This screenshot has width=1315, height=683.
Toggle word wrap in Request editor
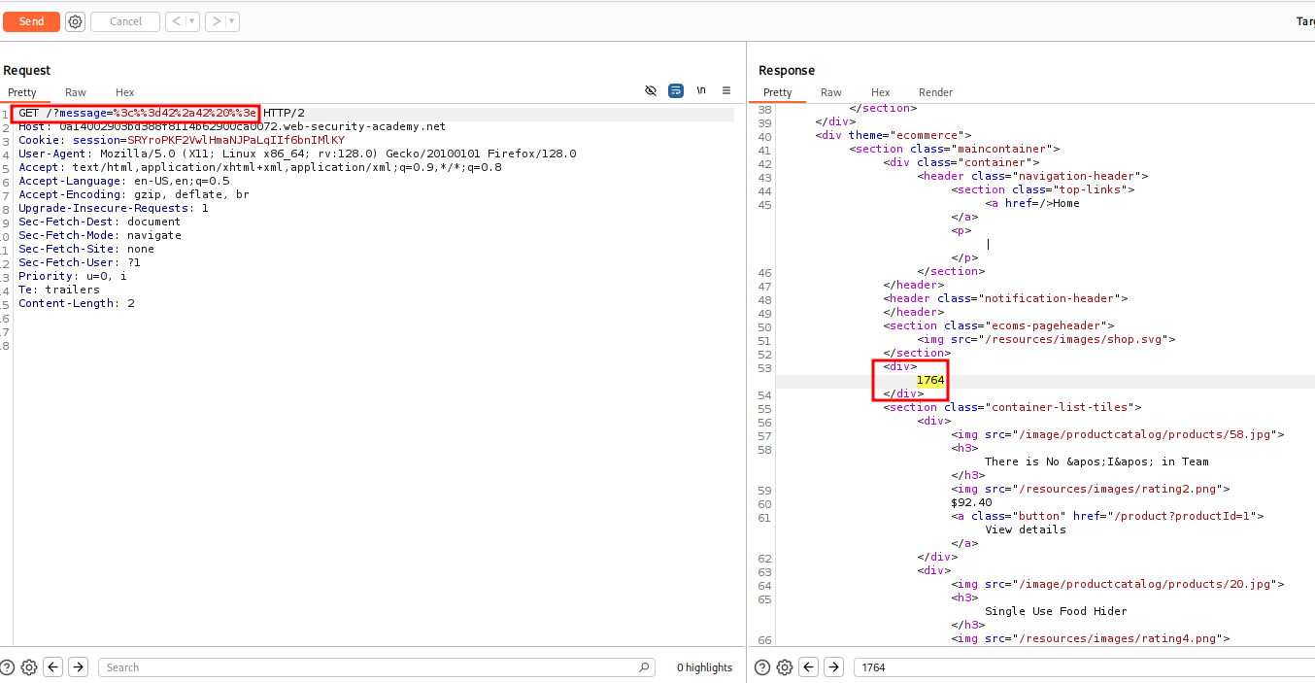point(676,90)
